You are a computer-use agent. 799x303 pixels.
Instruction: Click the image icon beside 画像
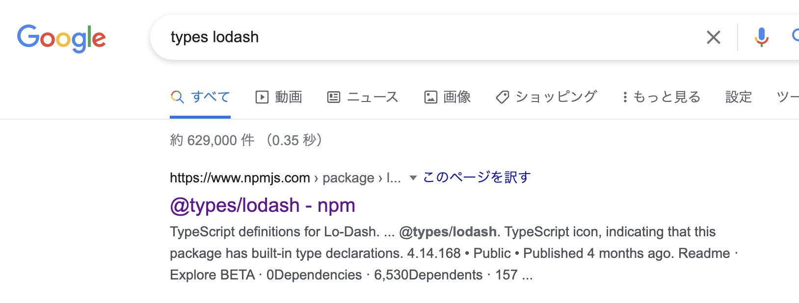430,97
